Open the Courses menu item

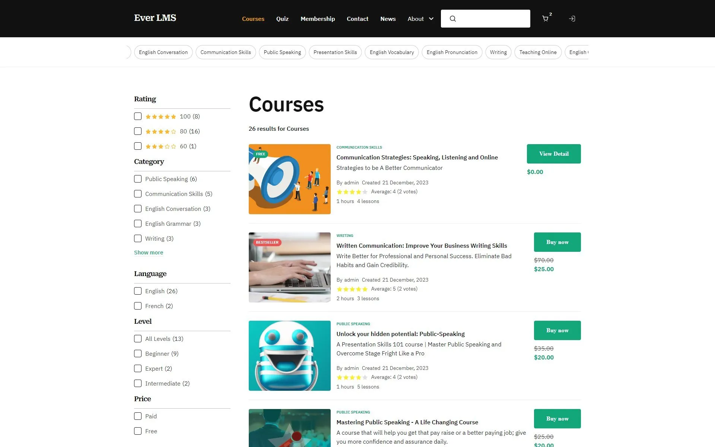[253, 19]
